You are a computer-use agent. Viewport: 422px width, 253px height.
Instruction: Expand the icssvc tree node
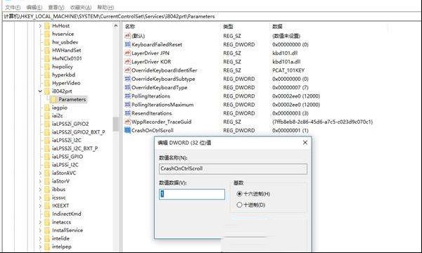point(40,197)
